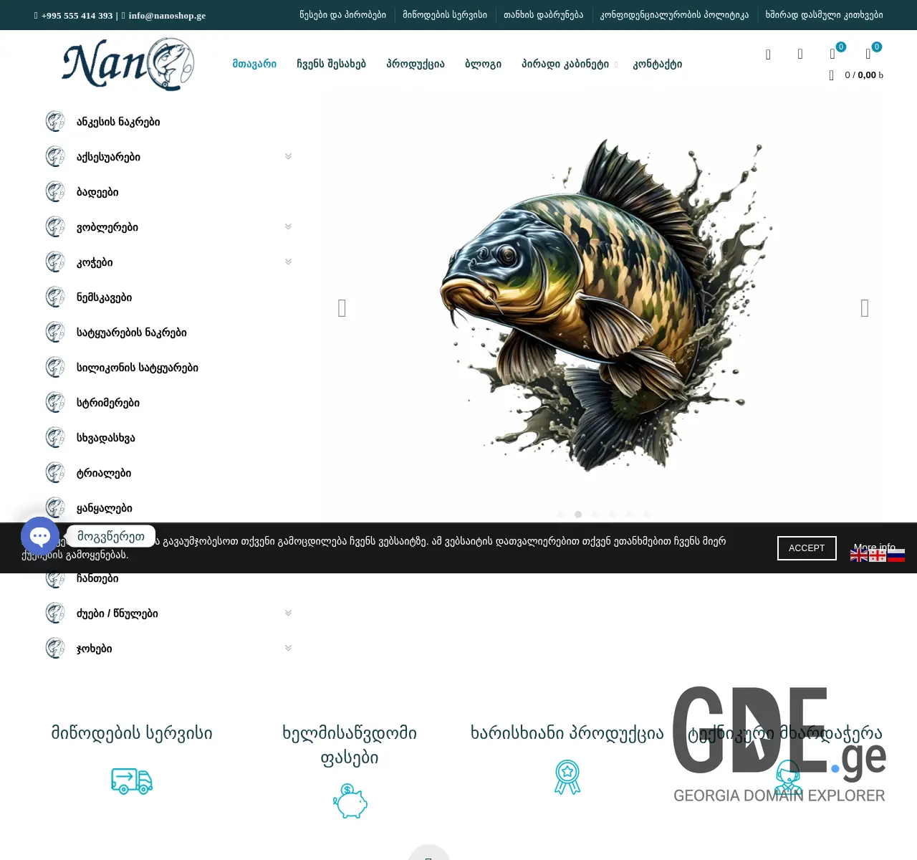Select the მთავარი menu item
Image resolution: width=917 pixels, height=860 pixels.
(254, 64)
